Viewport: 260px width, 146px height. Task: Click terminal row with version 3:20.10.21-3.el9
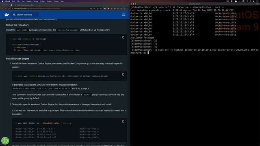183,16
